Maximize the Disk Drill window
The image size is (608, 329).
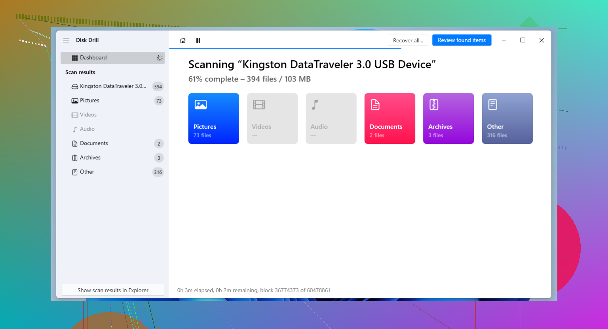[523, 40]
